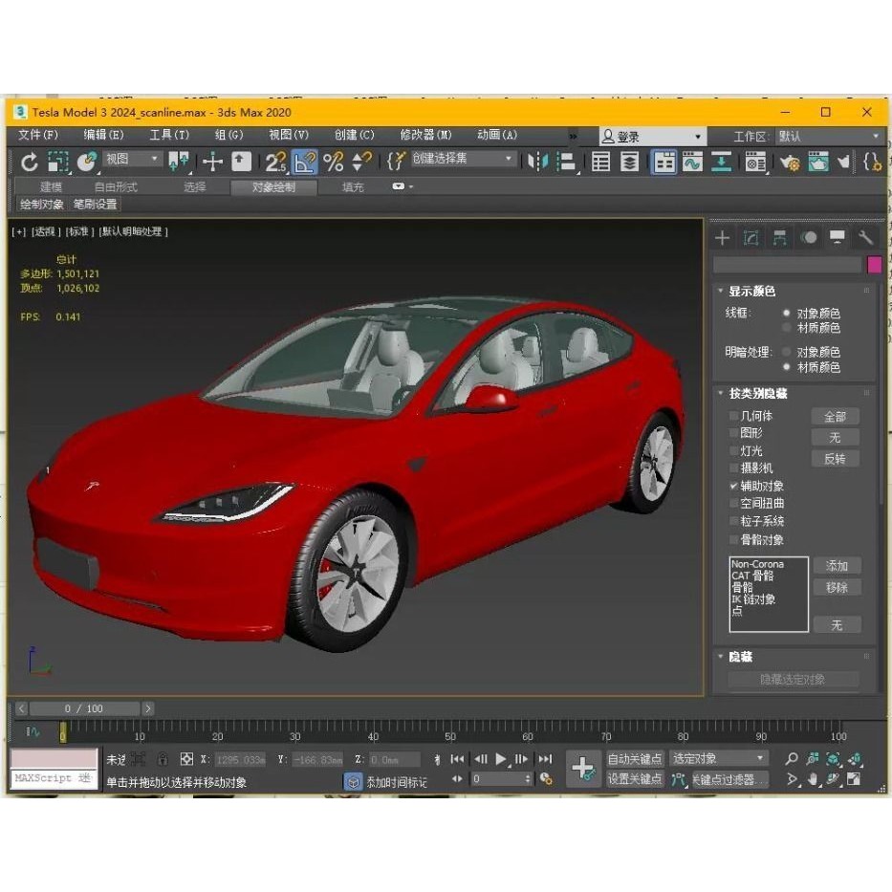The width and height of the screenshot is (892, 892).
Task: Open the Layer Explorer icon
Action: click(629, 163)
